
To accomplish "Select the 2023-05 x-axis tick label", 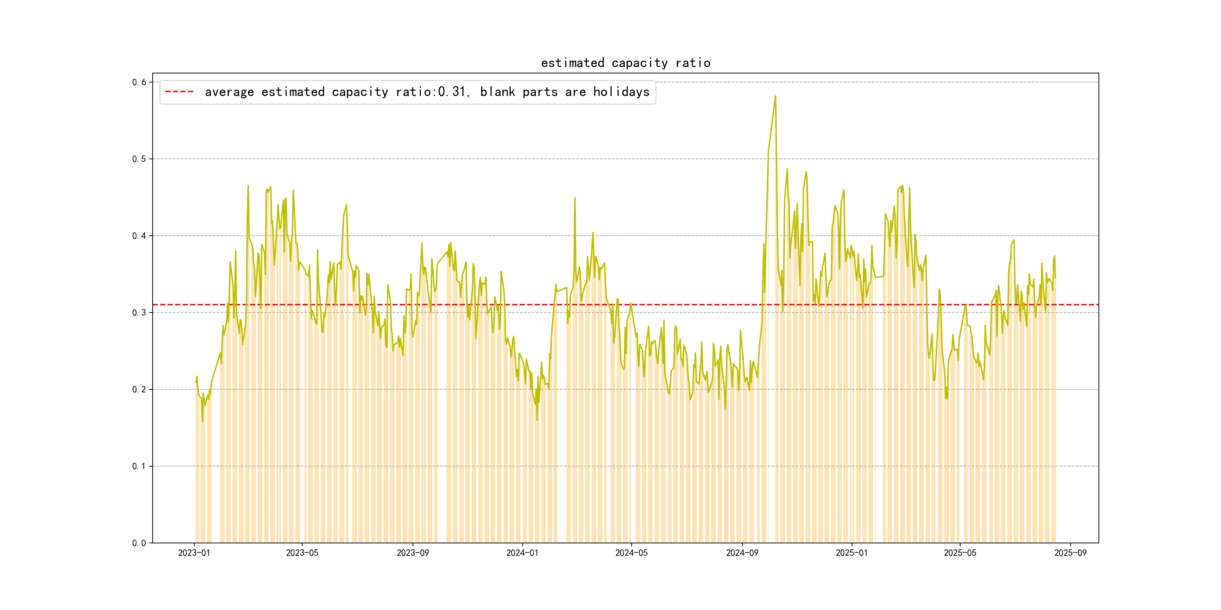I will coord(302,553).
